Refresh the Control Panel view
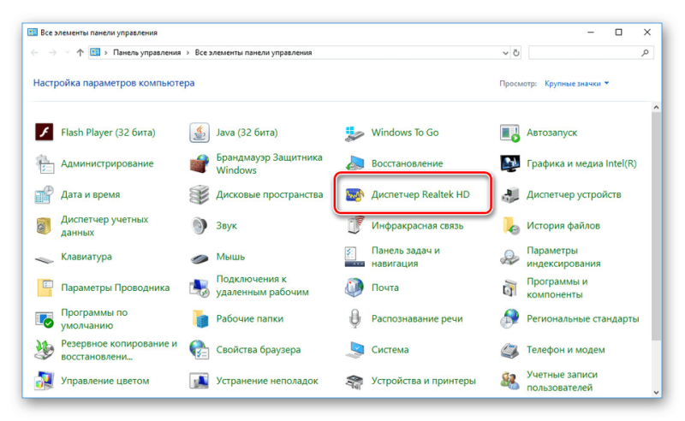This screenshot has height=421, width=685. click(x=516, y=53)
